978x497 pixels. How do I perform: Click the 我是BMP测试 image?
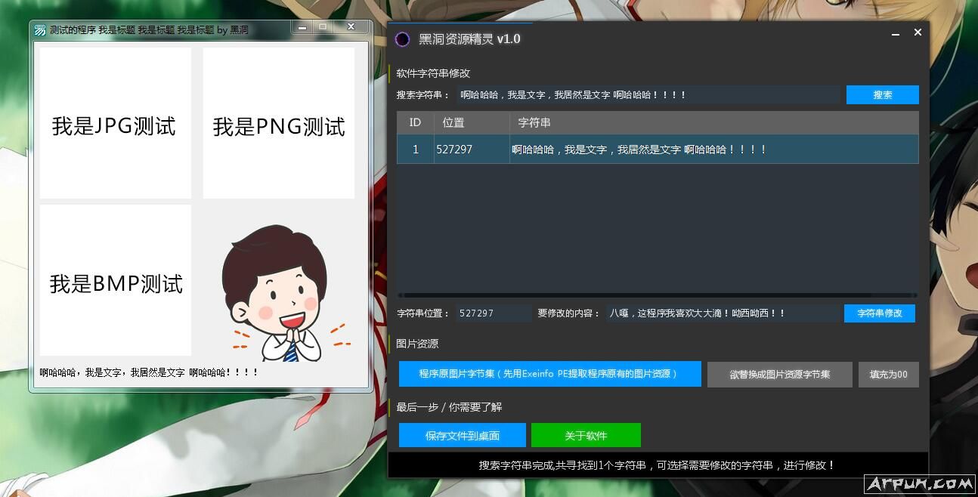[114, 283]
